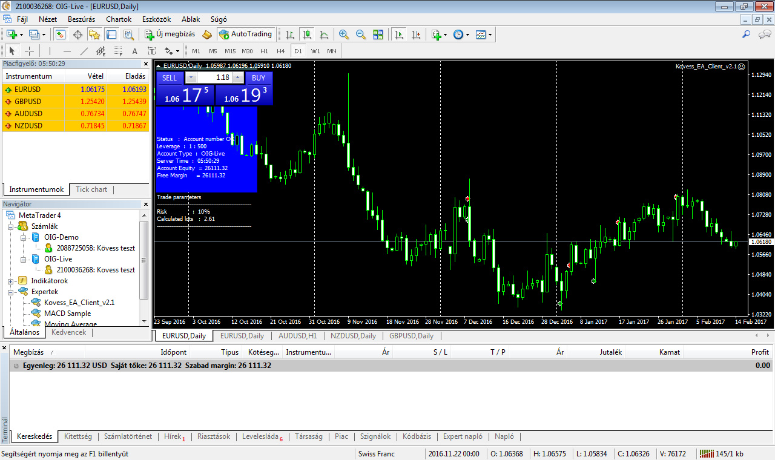
Task: Zoom in on the chart
Action: point(344,34)
